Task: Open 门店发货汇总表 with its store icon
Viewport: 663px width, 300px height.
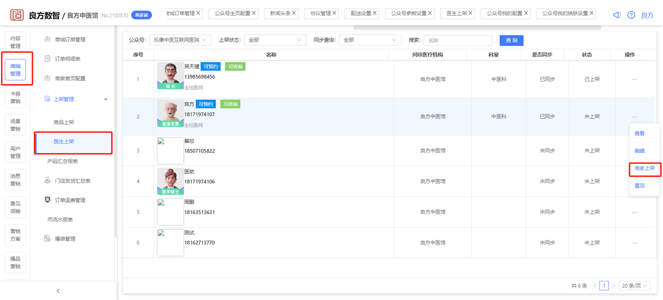Action: point(67,181)
